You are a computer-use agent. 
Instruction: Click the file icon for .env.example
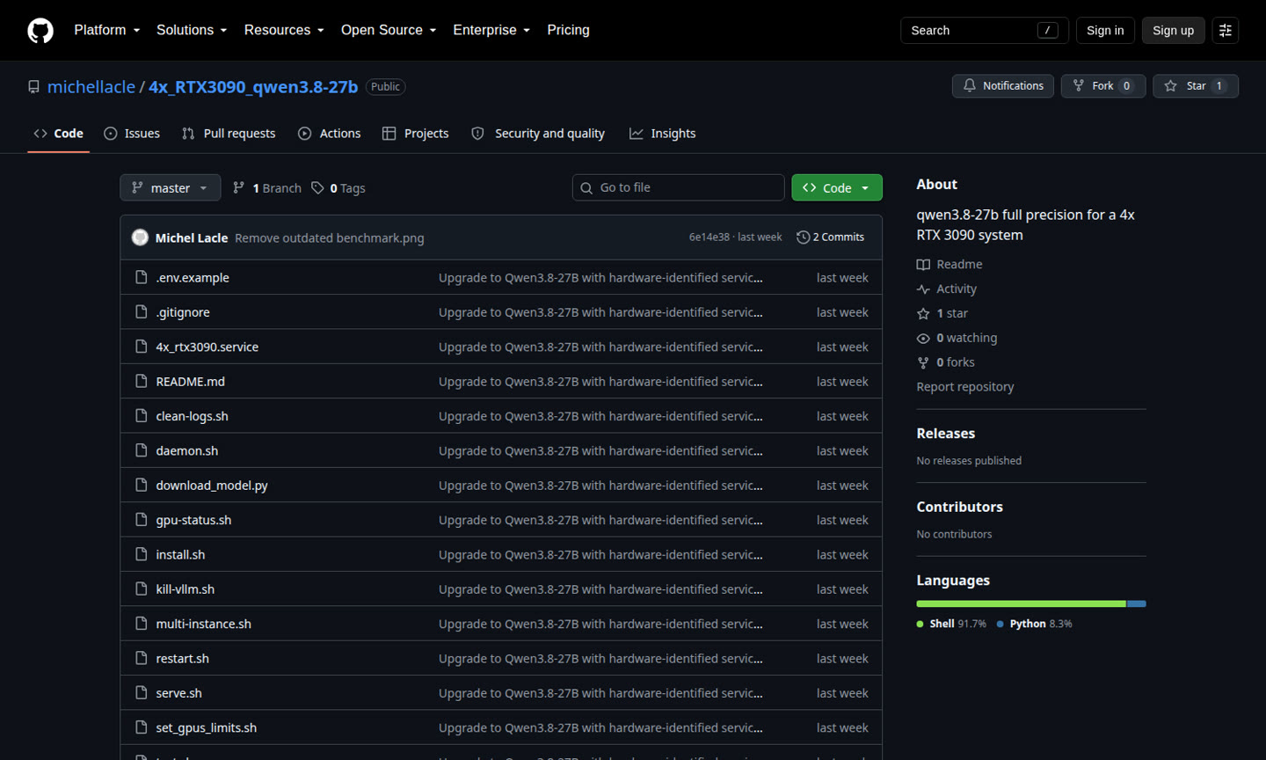(141, 277)
